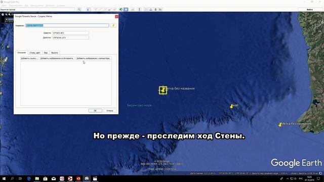Click the email toolbar icon
The height and width of the screenshot is (182, 324).
pos(146,10)
